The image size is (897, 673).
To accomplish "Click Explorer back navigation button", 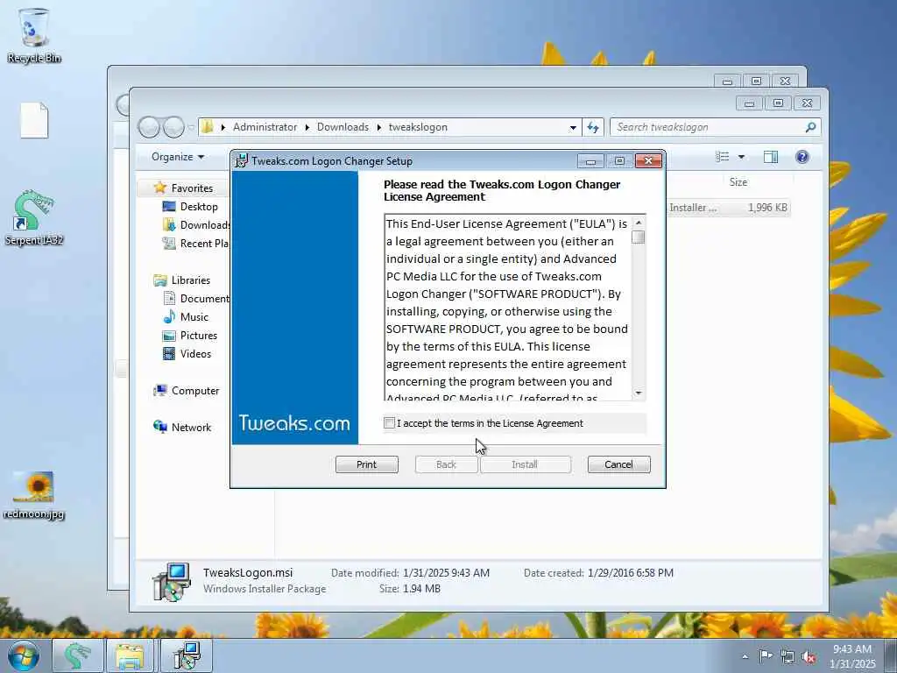I will click(149, 127).
